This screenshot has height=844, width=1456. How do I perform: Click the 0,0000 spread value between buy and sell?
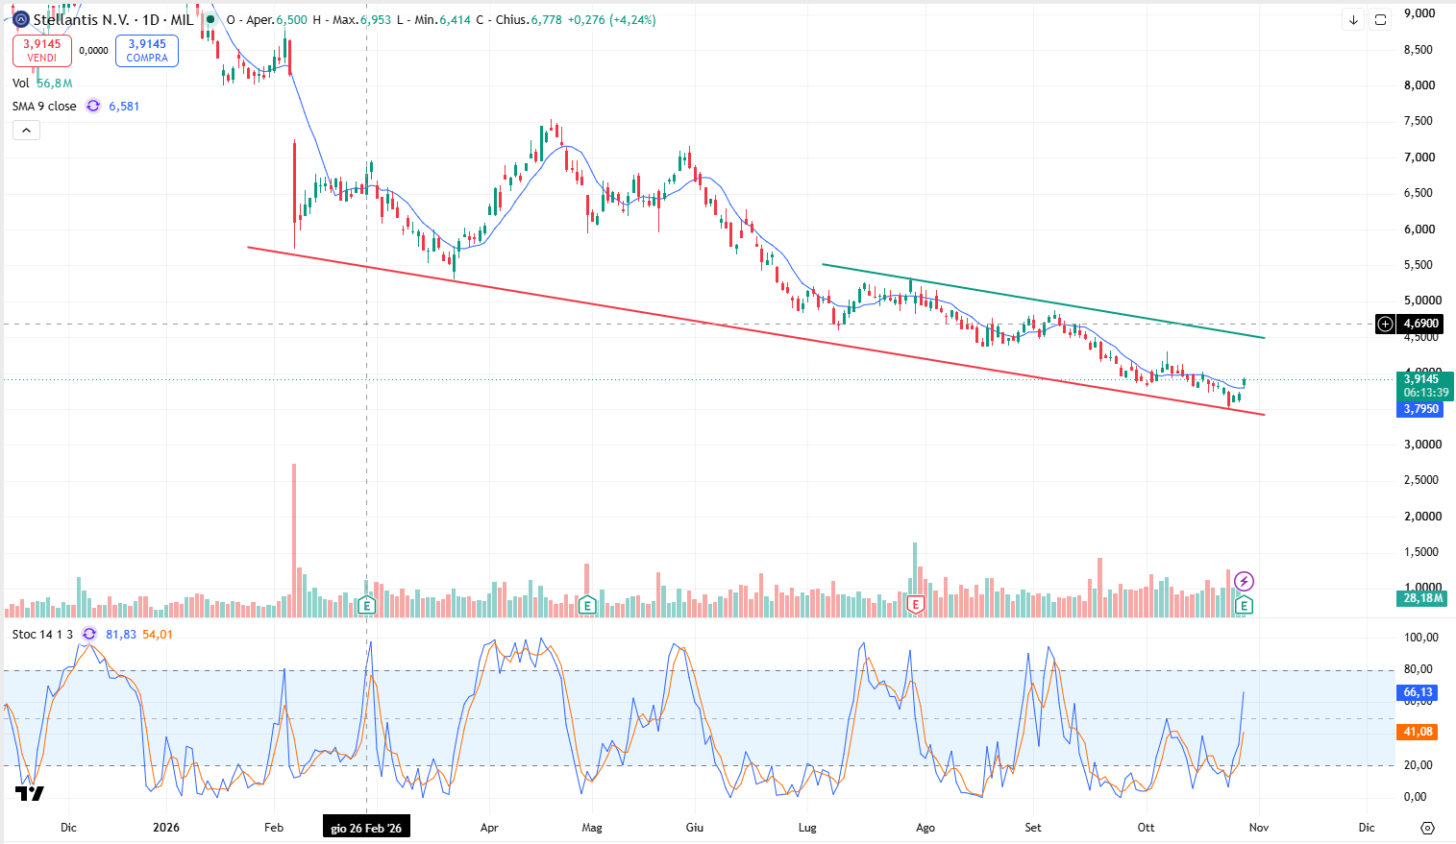click(x=93, y=51)
